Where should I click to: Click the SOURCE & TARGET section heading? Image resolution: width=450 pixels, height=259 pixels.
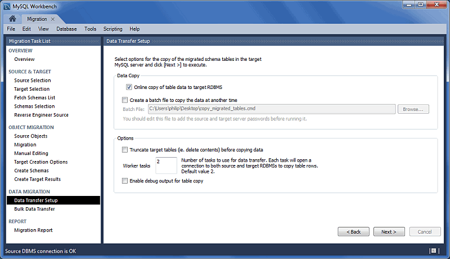(x=30, y=72)
